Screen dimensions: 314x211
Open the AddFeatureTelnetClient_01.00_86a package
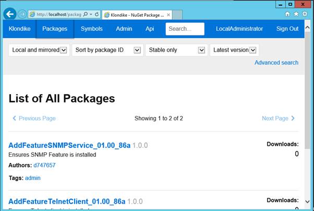[67, 202]
